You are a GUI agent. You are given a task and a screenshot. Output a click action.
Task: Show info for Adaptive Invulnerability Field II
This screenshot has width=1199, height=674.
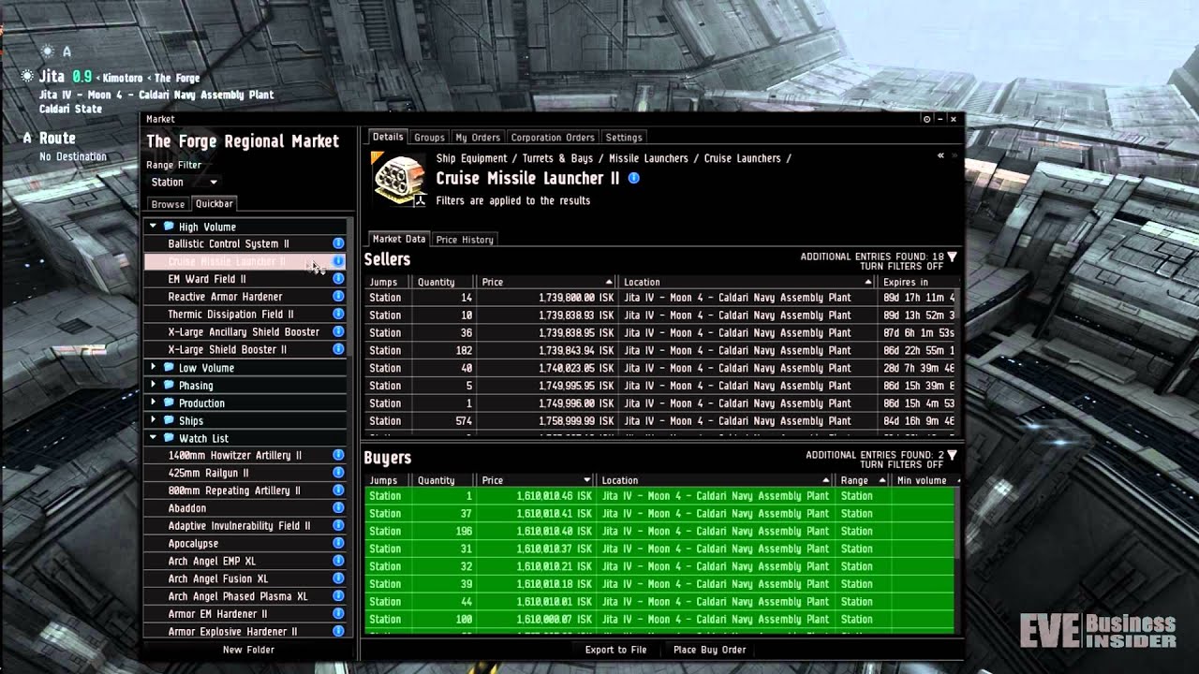pyautogui.click(x=338, y=526)
